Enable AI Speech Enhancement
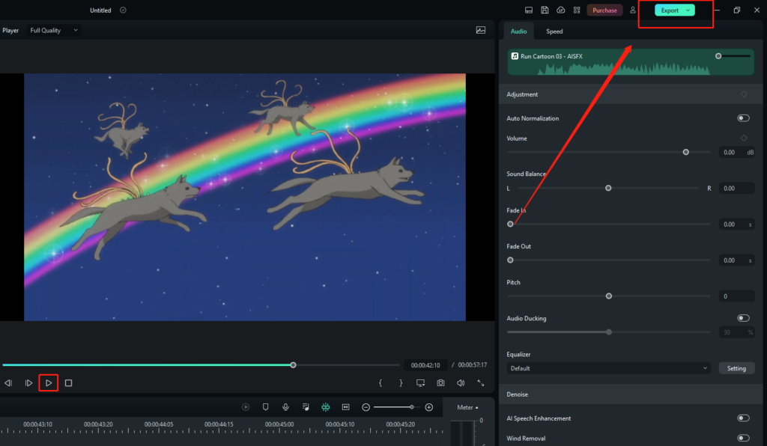Viewport: 767px width, 446px height. (x=743, y=418)
